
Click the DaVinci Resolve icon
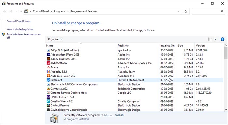48,105
